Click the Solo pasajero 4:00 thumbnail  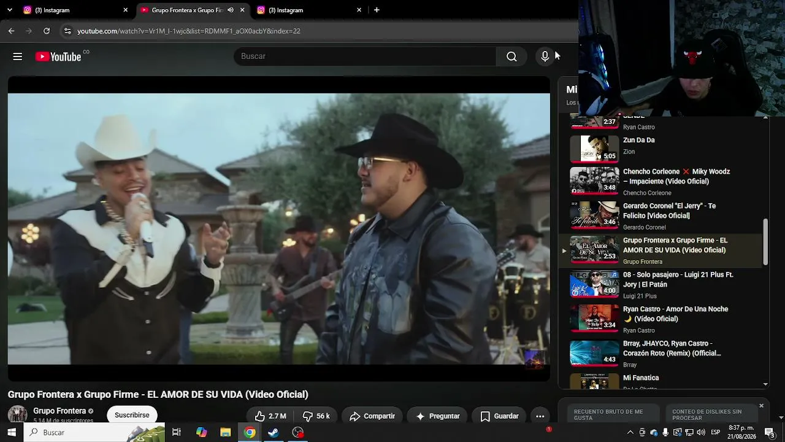tap(594, 285)
